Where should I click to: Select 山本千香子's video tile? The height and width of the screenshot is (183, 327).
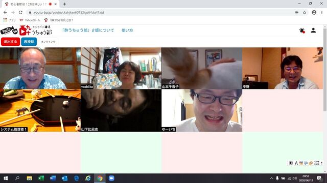(x=202, y=68)
